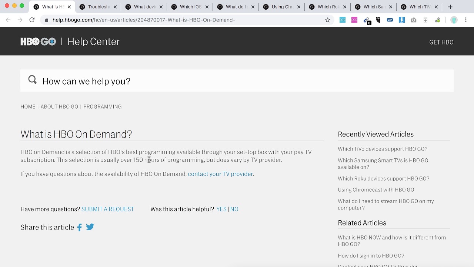Open Chrome profile avatar
Screen dimensions: 474x267
coord(454,20)
